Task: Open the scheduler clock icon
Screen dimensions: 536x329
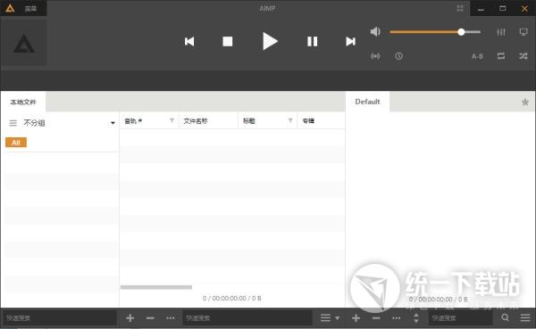Action: point(398,56)
